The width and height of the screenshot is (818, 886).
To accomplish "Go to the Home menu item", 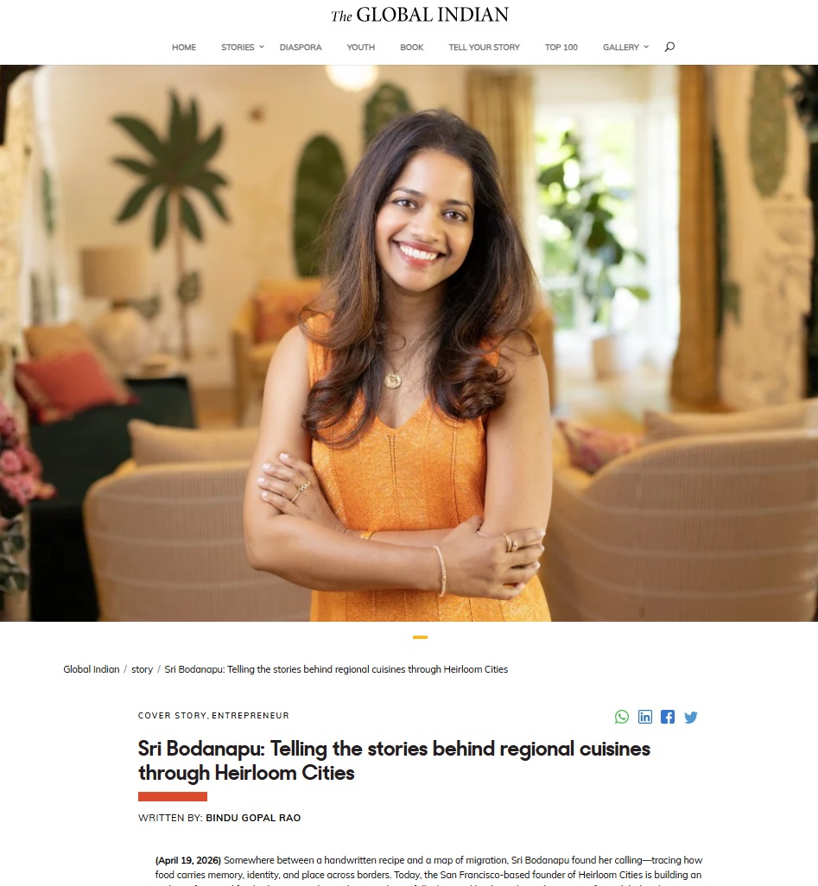I will click(184, 47).
